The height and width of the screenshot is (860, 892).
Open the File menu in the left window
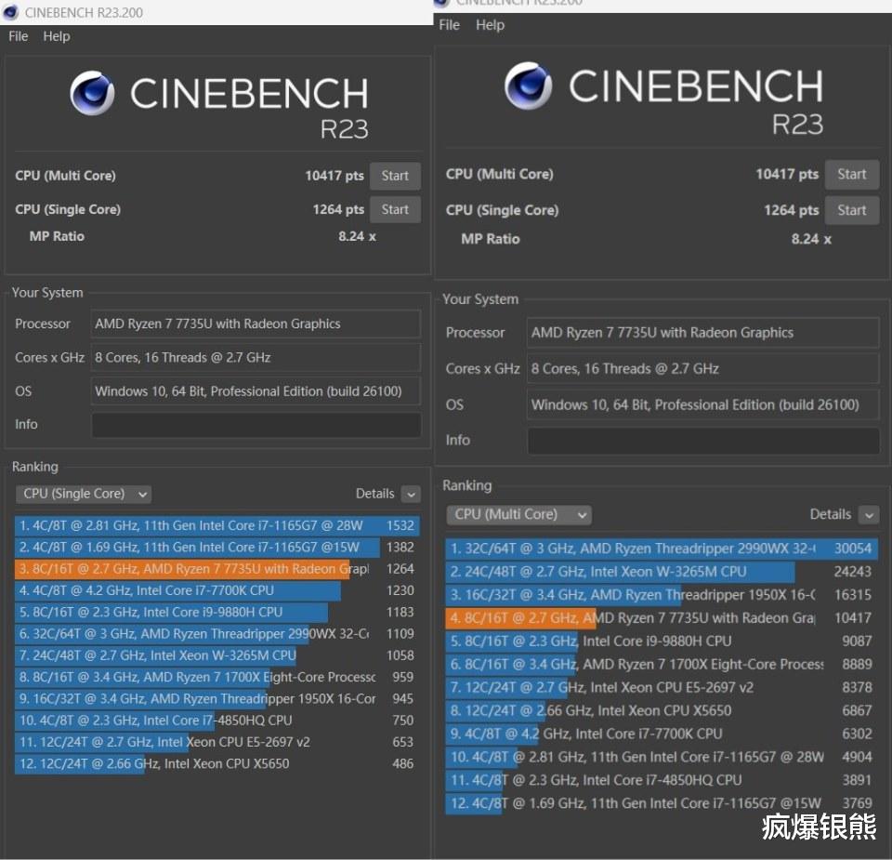(x=19, y=36)
